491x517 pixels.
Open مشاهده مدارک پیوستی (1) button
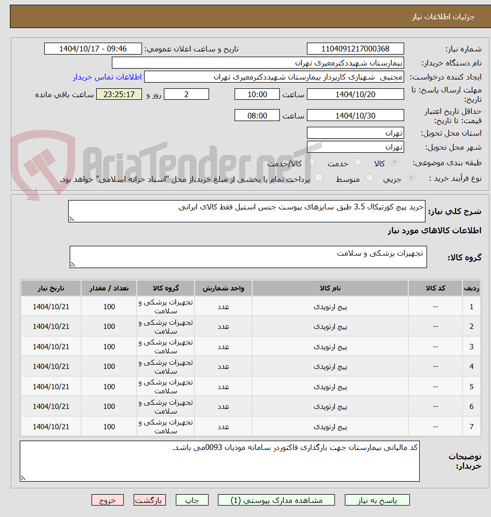(276, 500)
